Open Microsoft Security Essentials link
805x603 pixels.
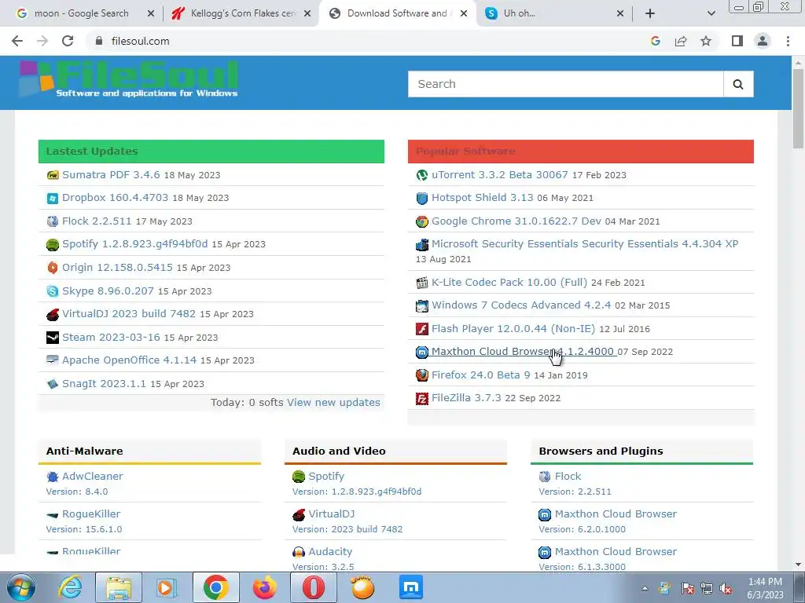pos(585,243)
